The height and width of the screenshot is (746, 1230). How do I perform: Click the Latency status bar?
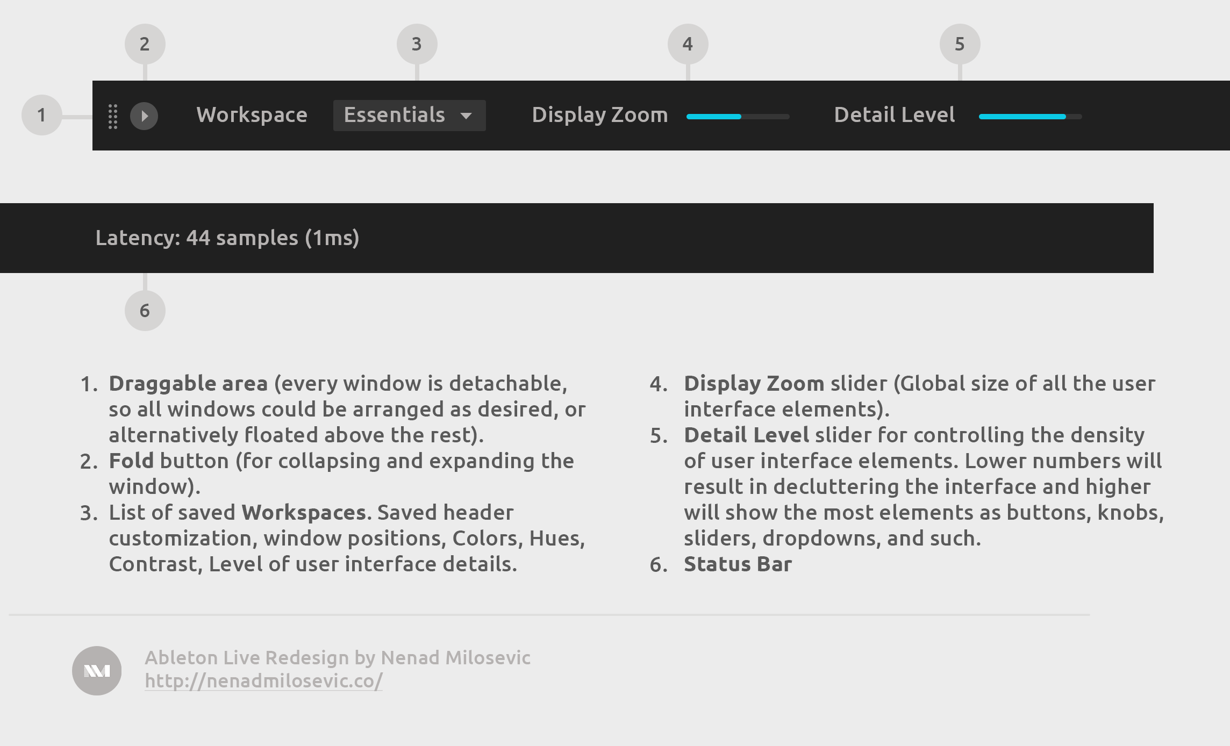[x=228, y=238]
